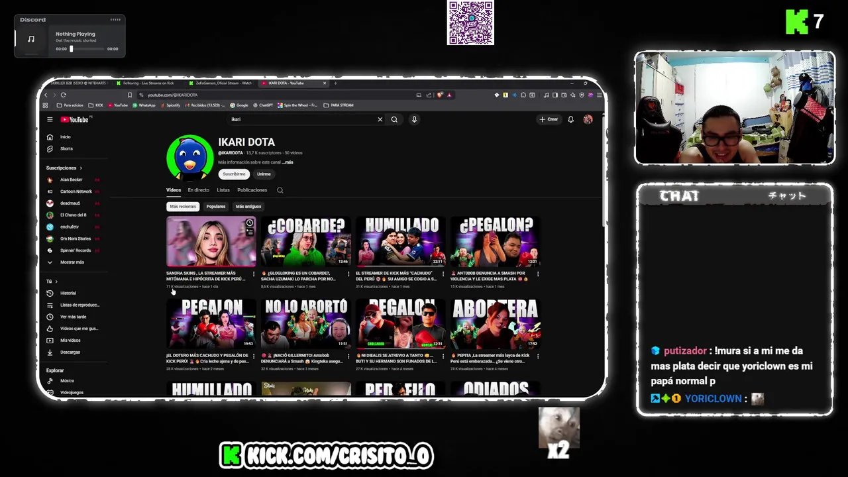Close the IKARI DOTA browser tab

pos(325,83)
